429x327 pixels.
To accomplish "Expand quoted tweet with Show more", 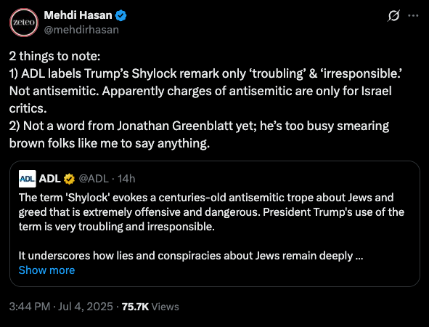I will click(x=46, y=270).
